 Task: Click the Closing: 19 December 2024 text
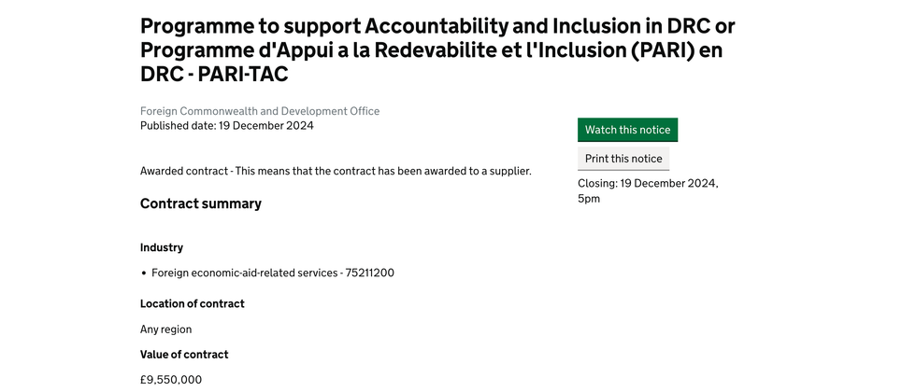(x=648, y=184)
